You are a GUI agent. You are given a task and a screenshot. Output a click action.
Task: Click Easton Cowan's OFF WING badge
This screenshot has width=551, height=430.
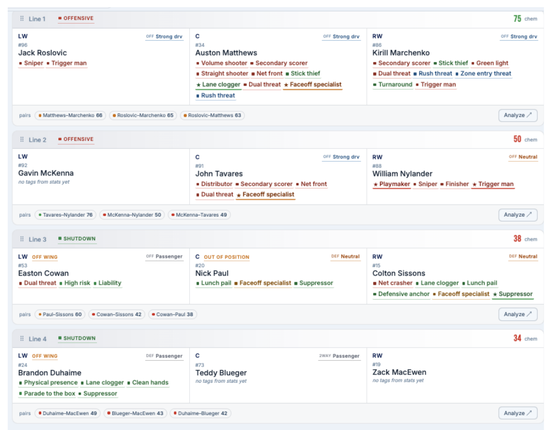coord(45,257)
